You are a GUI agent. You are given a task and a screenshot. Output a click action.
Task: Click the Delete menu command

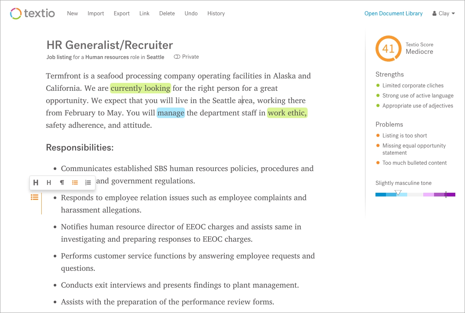pos(167,13)
